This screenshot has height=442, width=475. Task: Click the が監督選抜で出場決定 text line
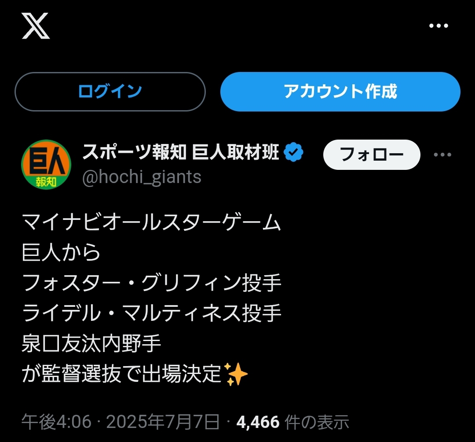point(121,374)
